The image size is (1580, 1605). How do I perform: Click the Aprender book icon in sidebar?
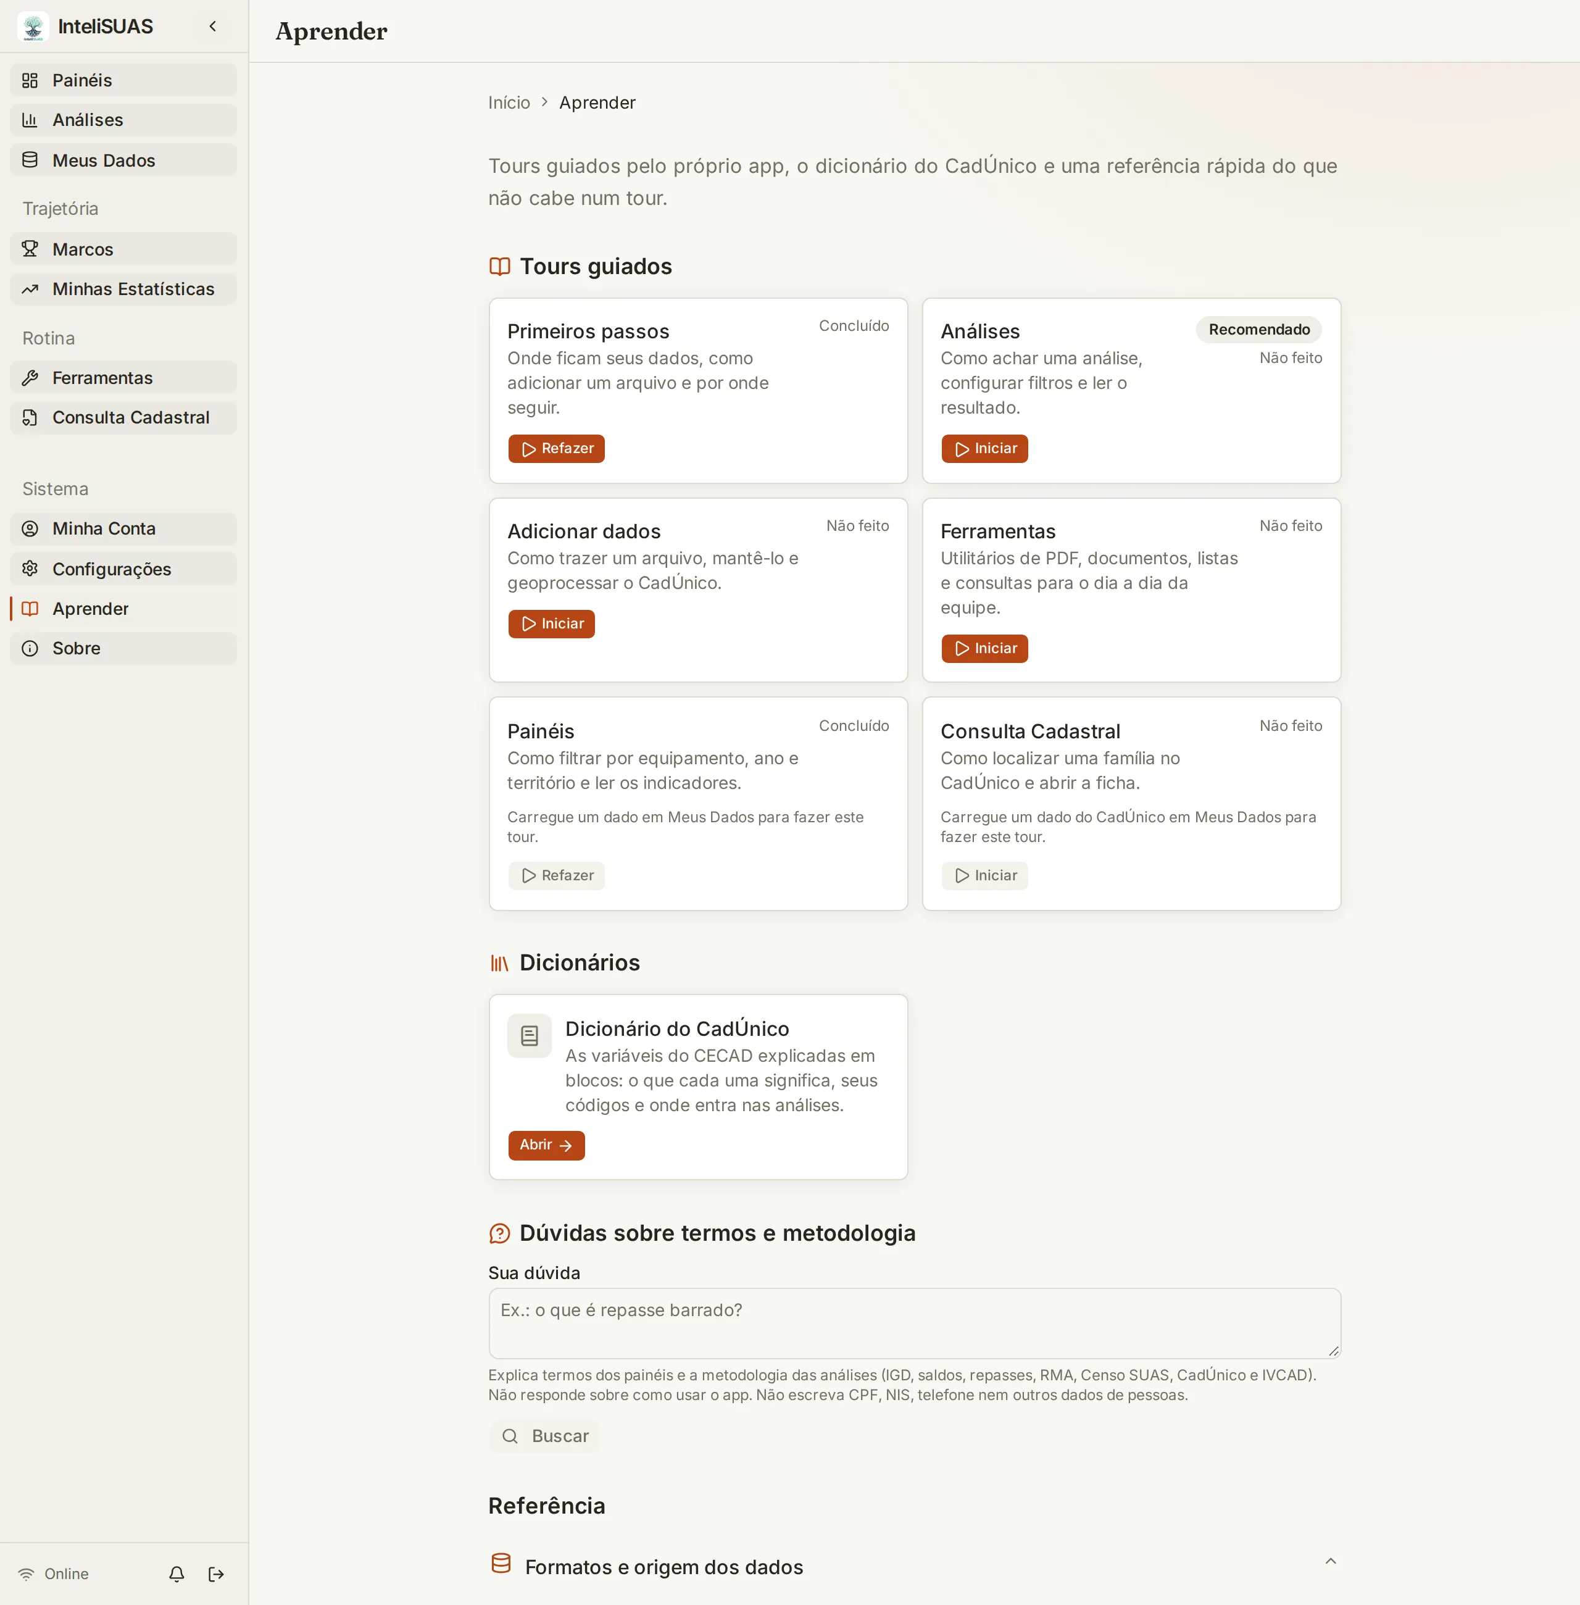click(x=30, y=608)
